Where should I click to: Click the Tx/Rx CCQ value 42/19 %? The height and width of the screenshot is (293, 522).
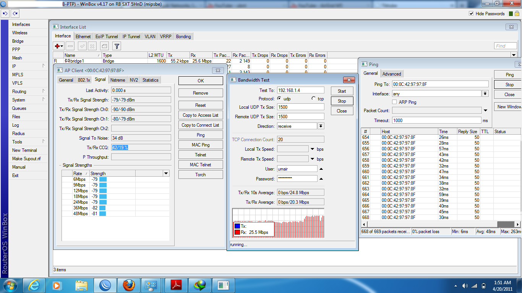[x=120, y=147]
